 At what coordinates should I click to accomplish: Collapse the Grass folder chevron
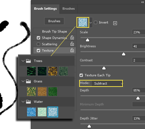coord(23,81)
